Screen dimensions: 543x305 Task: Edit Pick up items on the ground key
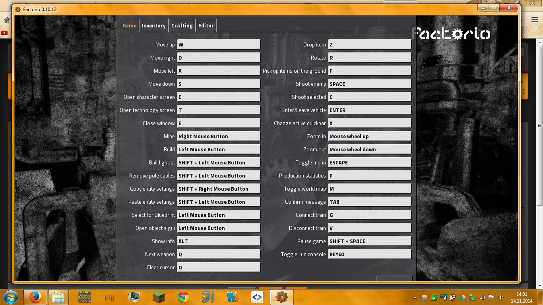[x=369, y=71]
